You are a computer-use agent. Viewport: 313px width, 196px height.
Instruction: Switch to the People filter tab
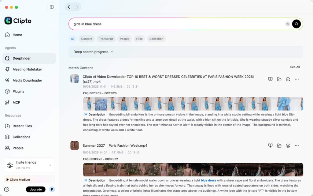tap(125, 39)
